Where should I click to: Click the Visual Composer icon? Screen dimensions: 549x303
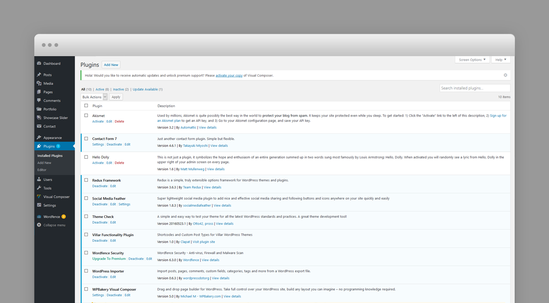[39, 197]
